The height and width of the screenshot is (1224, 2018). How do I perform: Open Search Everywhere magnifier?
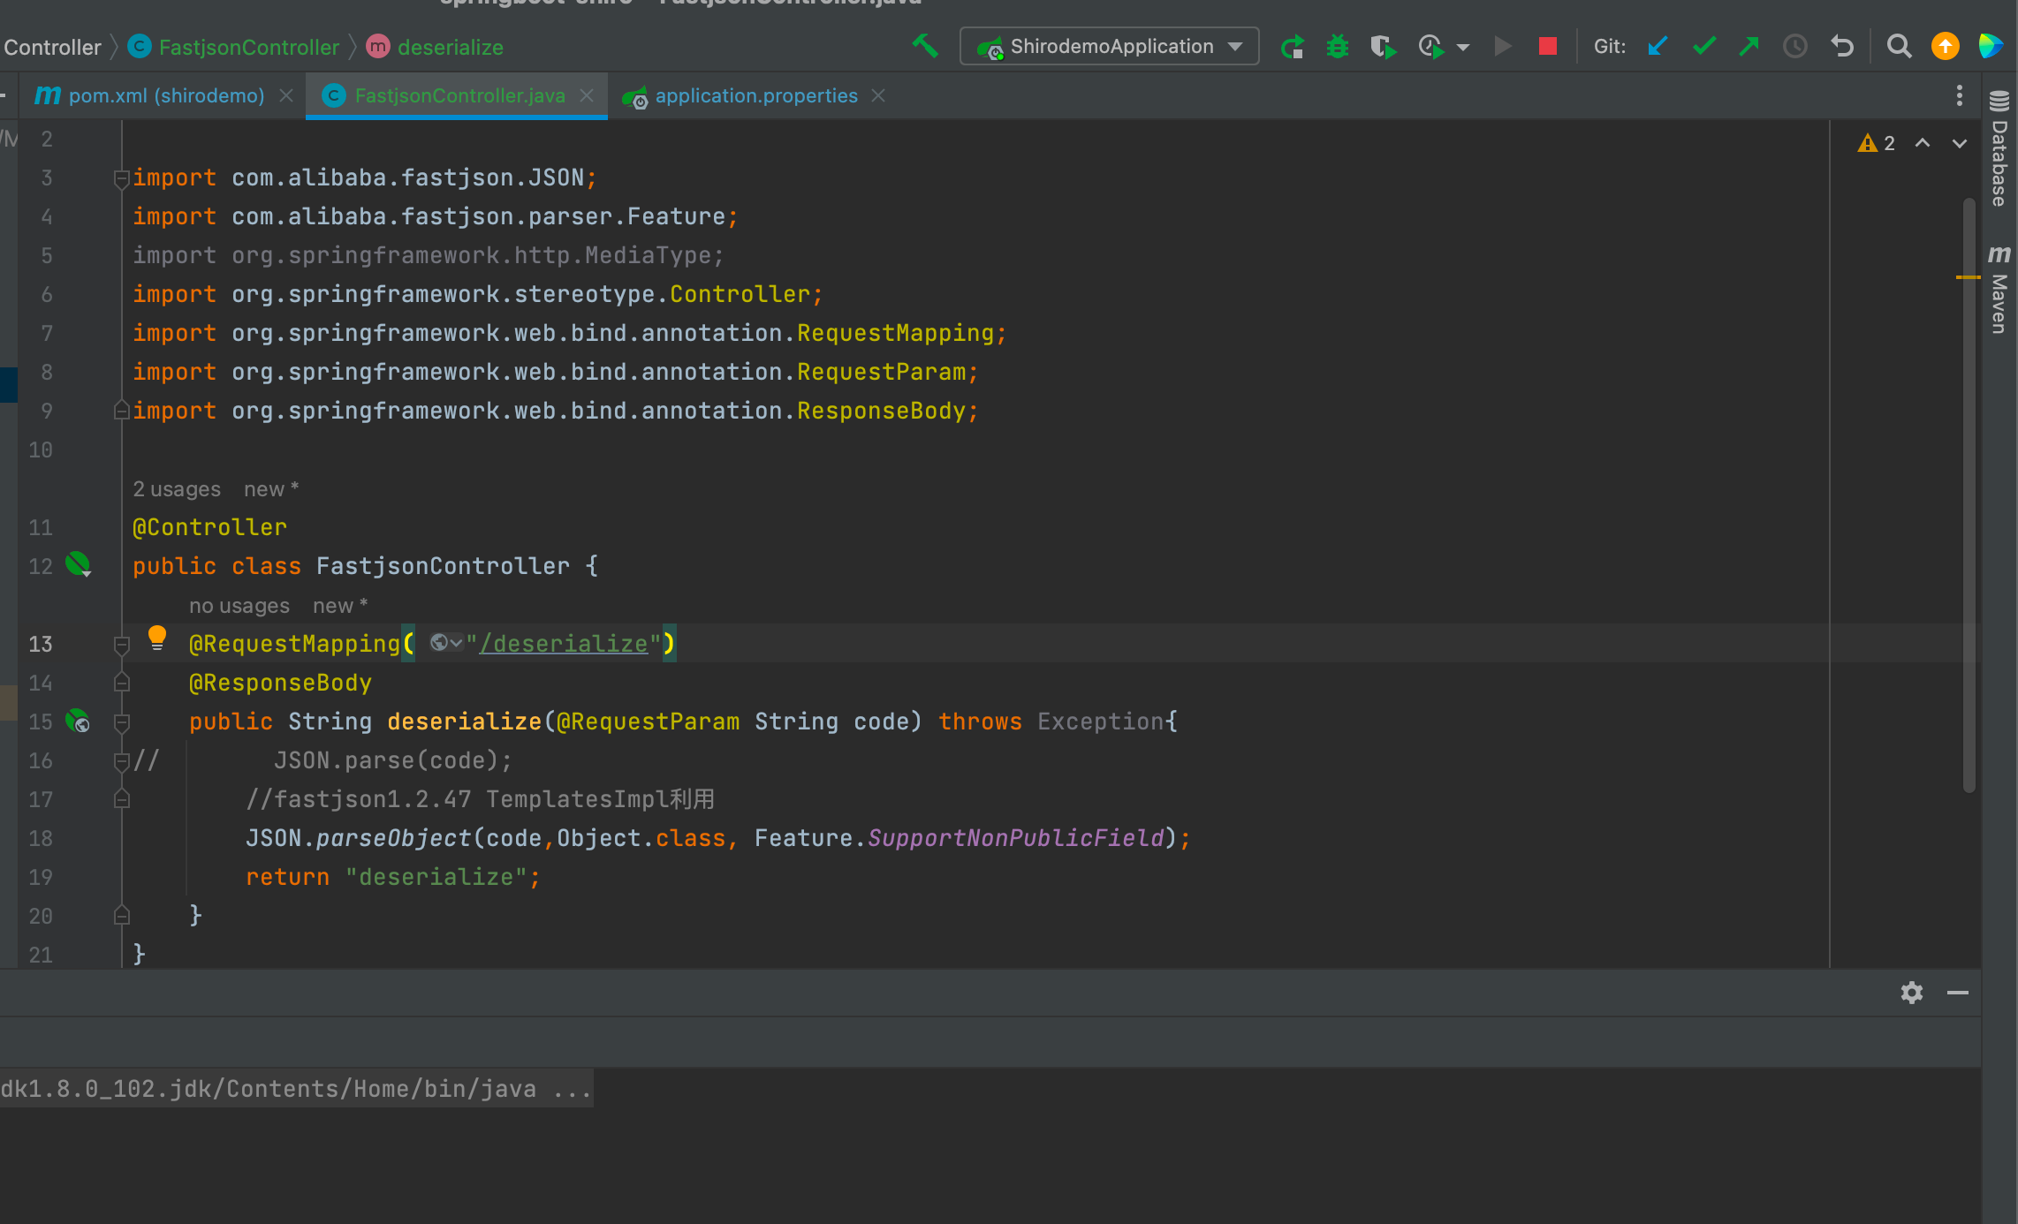1899,47
